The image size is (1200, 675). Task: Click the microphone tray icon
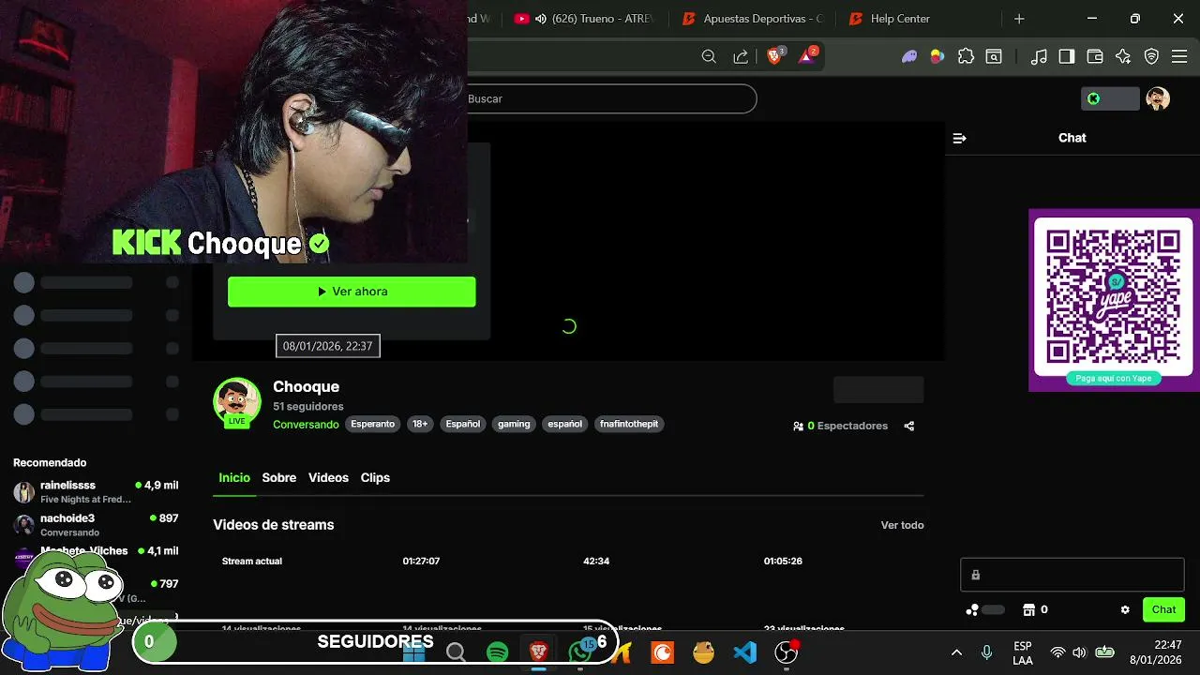986,652
